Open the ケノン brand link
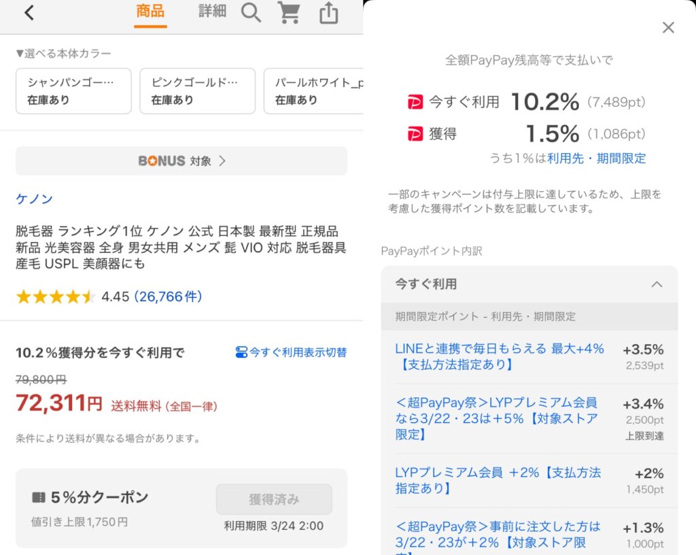 34,199
